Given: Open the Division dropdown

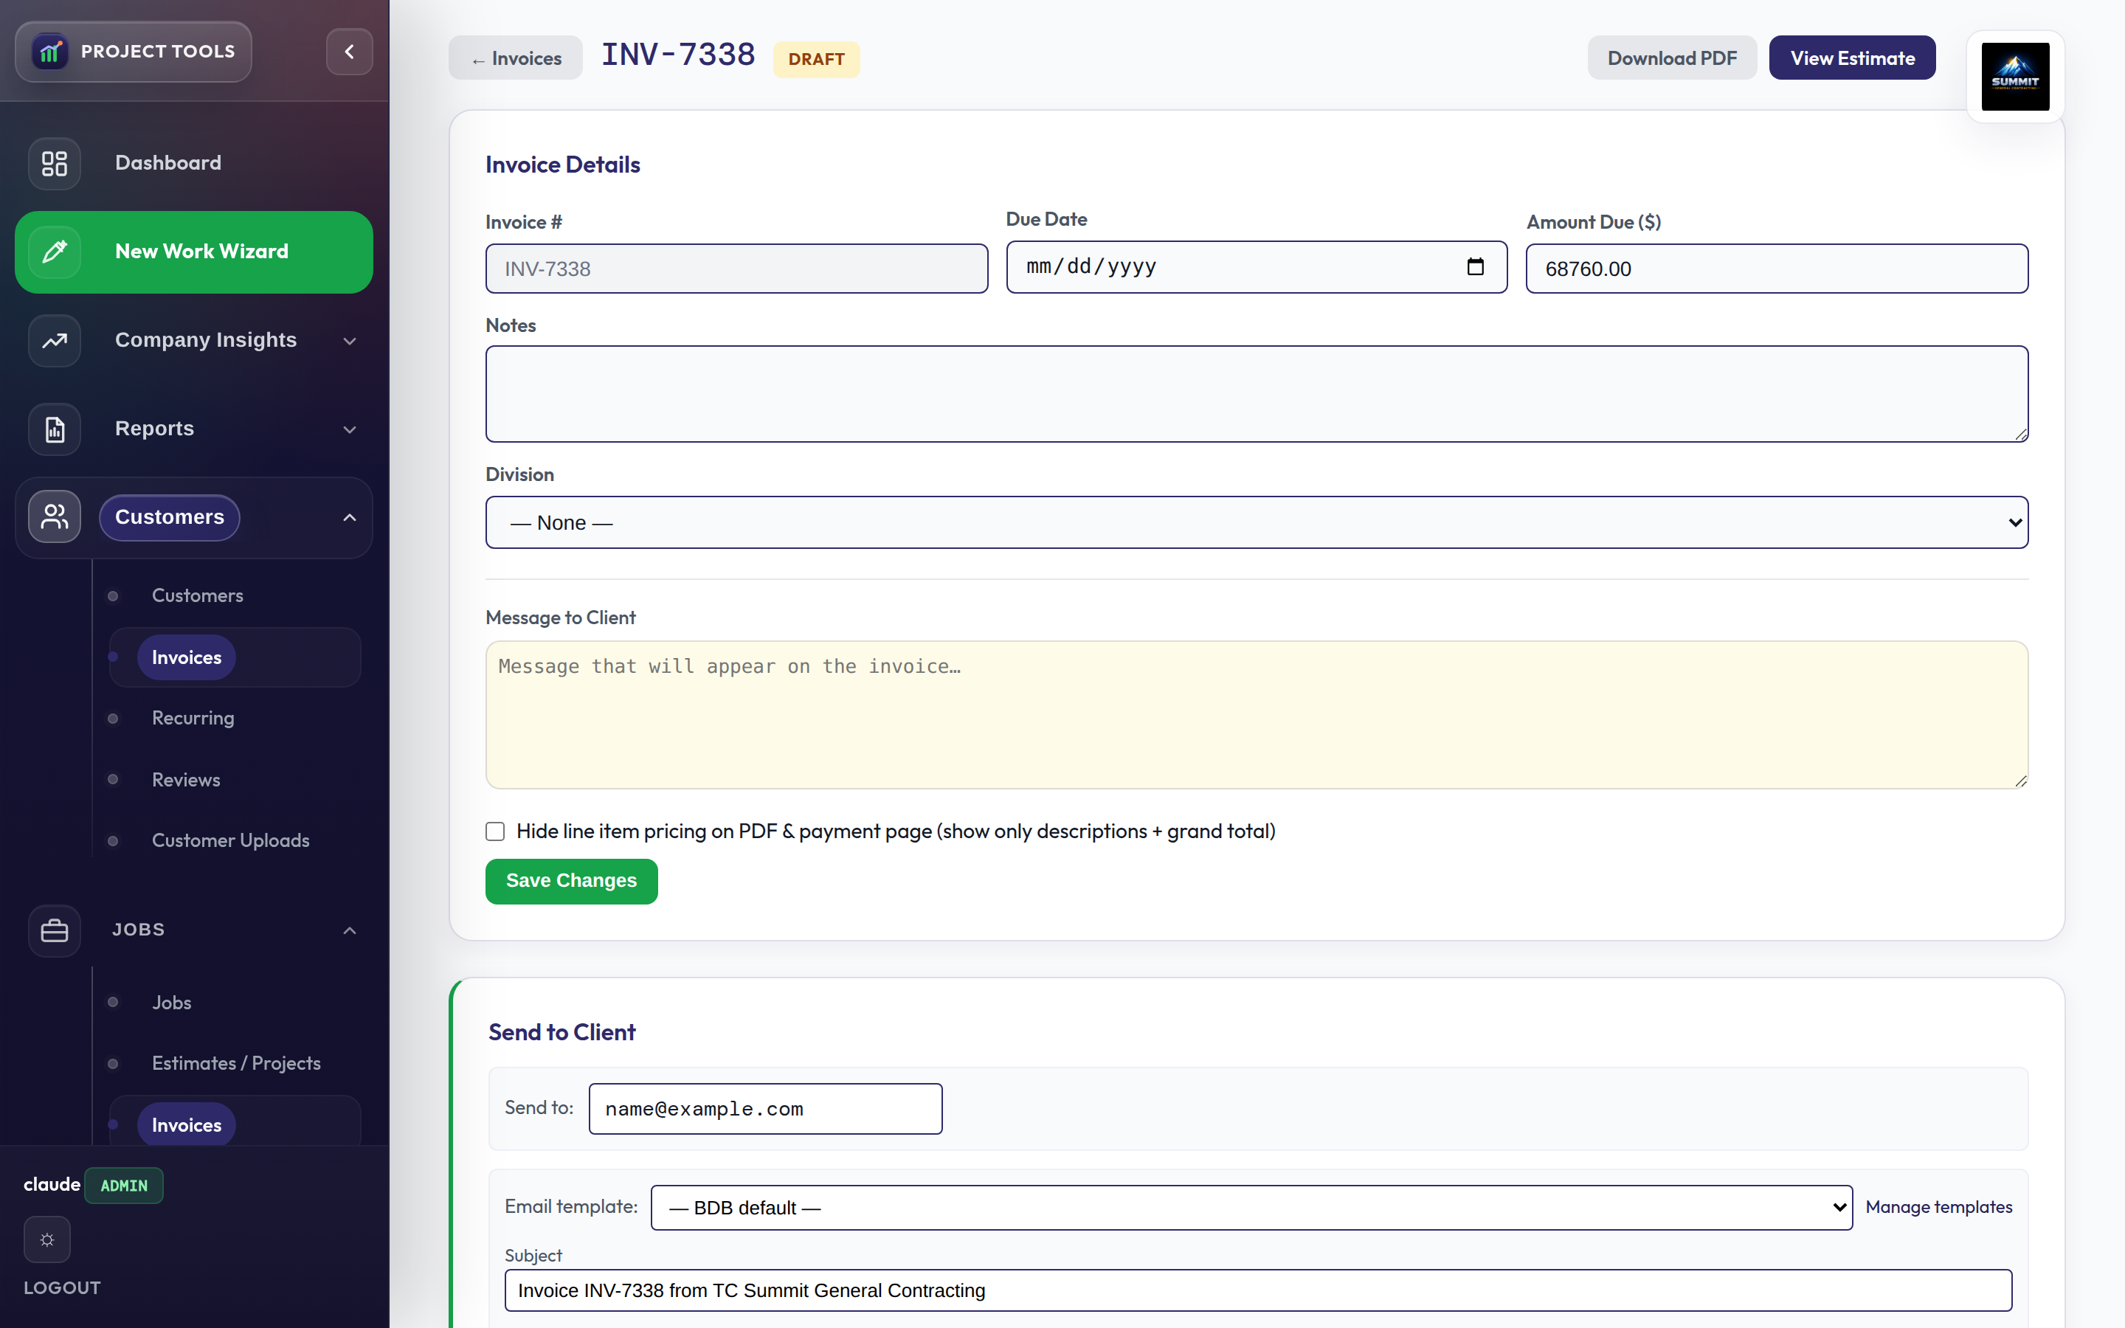Looking at the screenshot, I should (1257, 522).
